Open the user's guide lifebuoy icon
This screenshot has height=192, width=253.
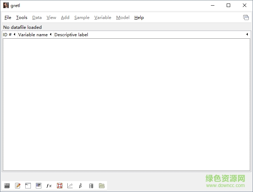pyautogui.click(x=60, y=186)
